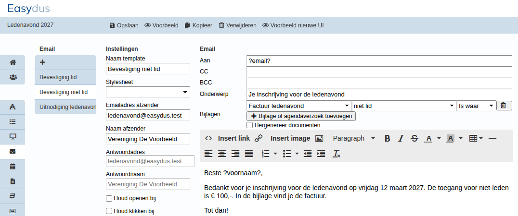The width and height of the screenshot is (518, 216).
Task: Click Verwijderen to delete template
Action: tap(237, 25)
